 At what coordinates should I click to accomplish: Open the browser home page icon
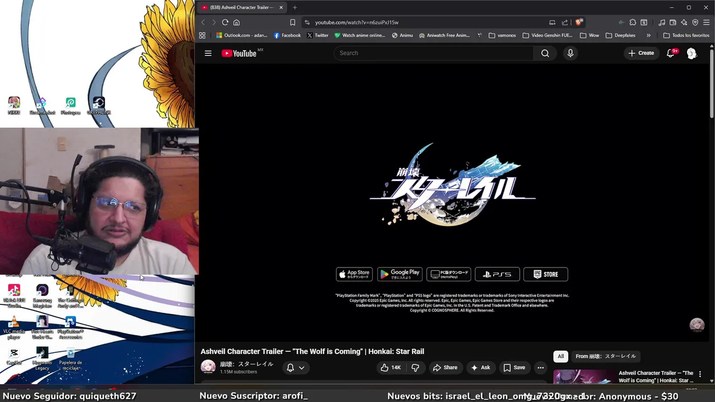[x=236, y=22]
